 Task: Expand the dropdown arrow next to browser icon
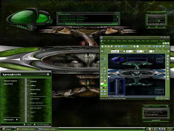pos(128,47)
